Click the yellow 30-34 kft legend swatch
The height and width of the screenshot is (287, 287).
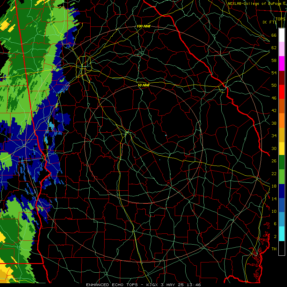click(282, 149)
